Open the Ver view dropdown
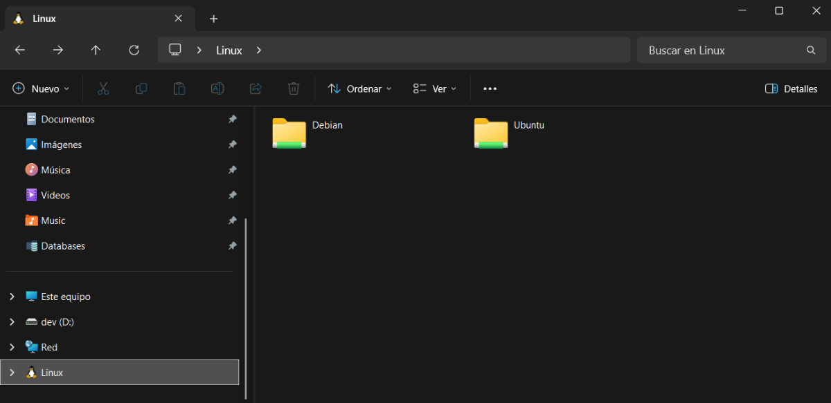This screenshot has width=831, height=403. (x=435, y=88)
